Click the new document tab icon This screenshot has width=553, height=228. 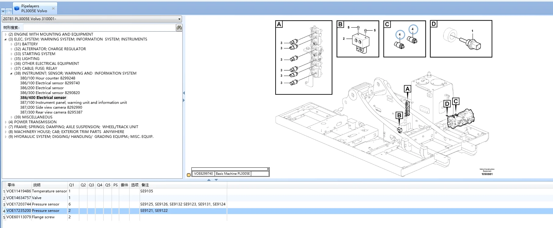(9, 11)
